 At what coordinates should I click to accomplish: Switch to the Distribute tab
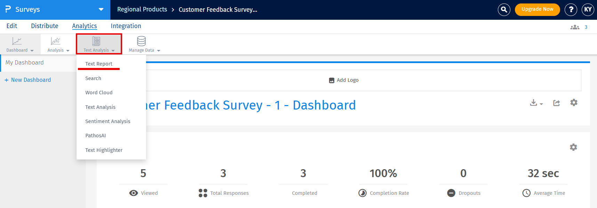click(45, 26)
